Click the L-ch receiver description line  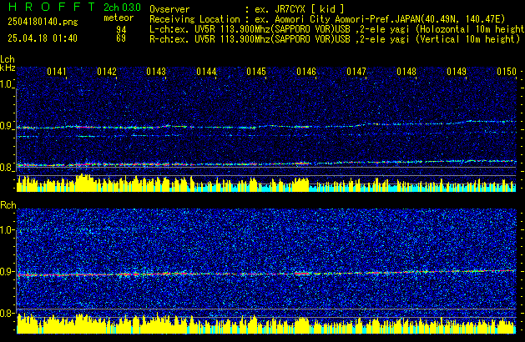(337, 29)
